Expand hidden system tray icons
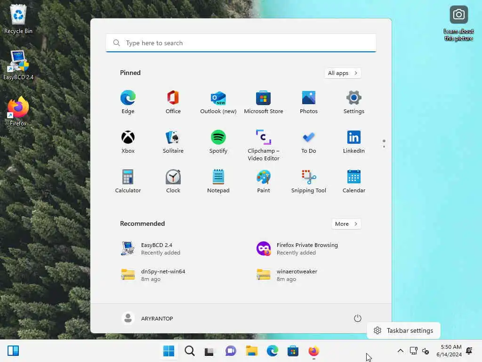Viewport: 482px width, 362px height. click(x=400, y=351)
